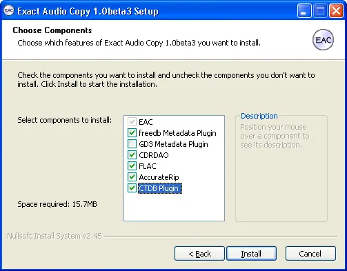
Task: Cancel the setup wizard
Action: [310, 254]
